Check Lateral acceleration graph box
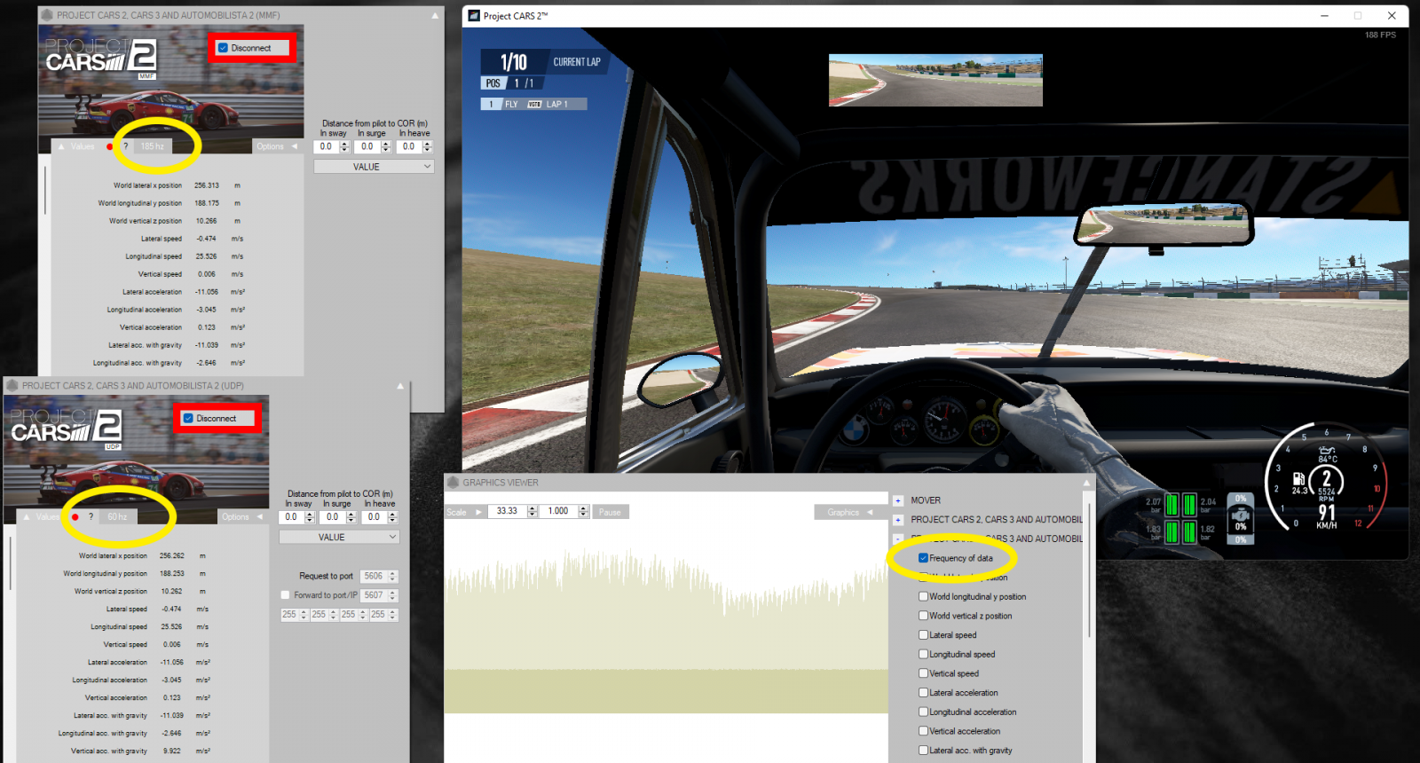 tap(923, 693)
